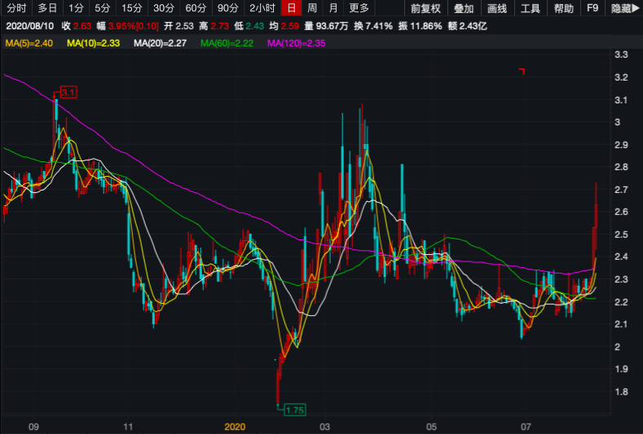Choose the 15分 timeframe
The height and width of the screenshot is (434, 643).
click(x=131, y=8)
